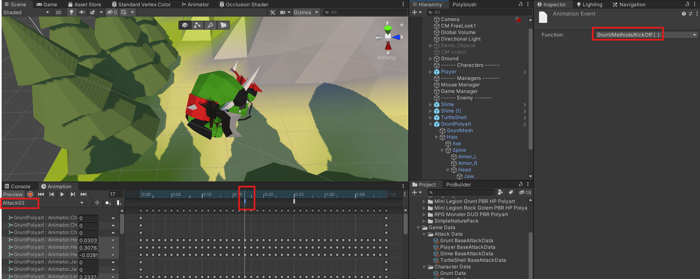The width and height of the screenshot is (700, 279).
Task: Click the Persp projection label
Action: tap(389, 58)
